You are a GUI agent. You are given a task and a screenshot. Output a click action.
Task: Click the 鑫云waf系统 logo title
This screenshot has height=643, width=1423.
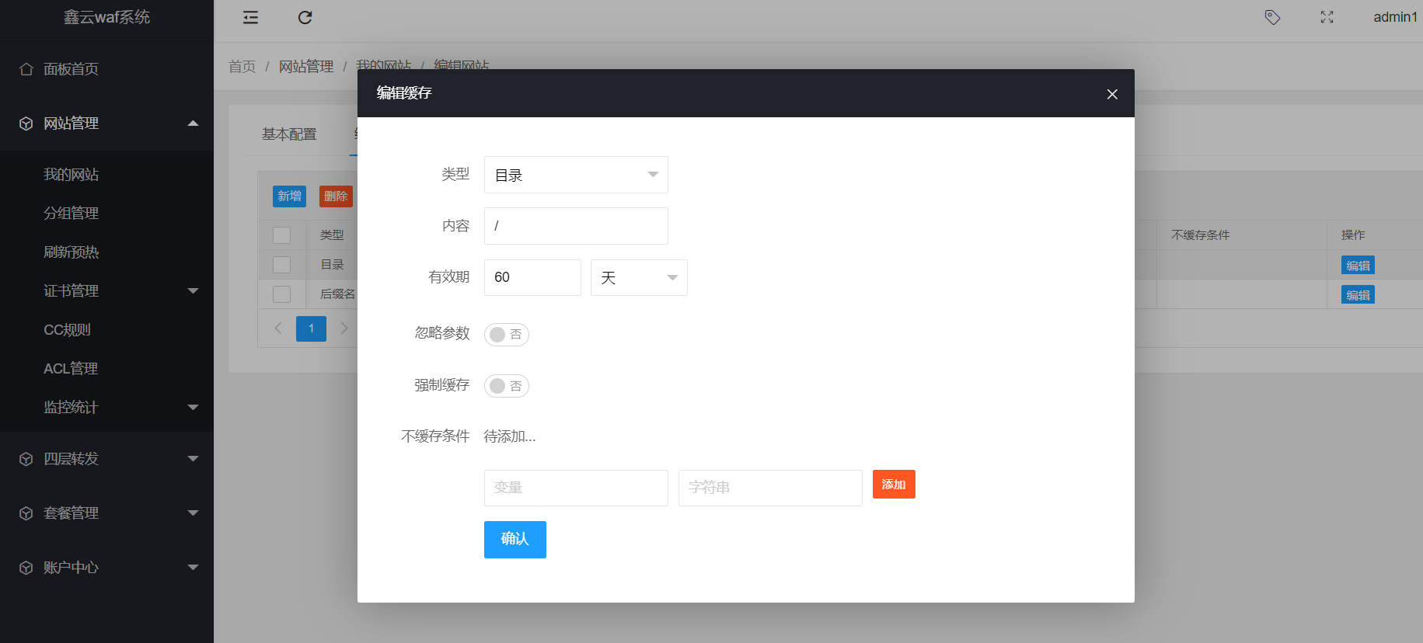pos(107,17)
